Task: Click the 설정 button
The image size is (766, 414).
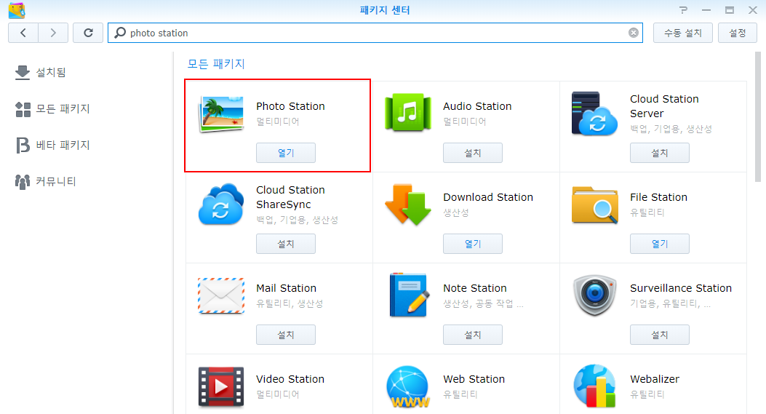Action: tap(737, 33)
